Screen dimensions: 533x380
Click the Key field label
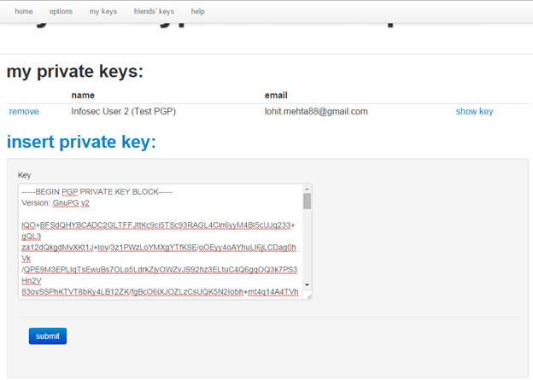[x=24, y=175]
